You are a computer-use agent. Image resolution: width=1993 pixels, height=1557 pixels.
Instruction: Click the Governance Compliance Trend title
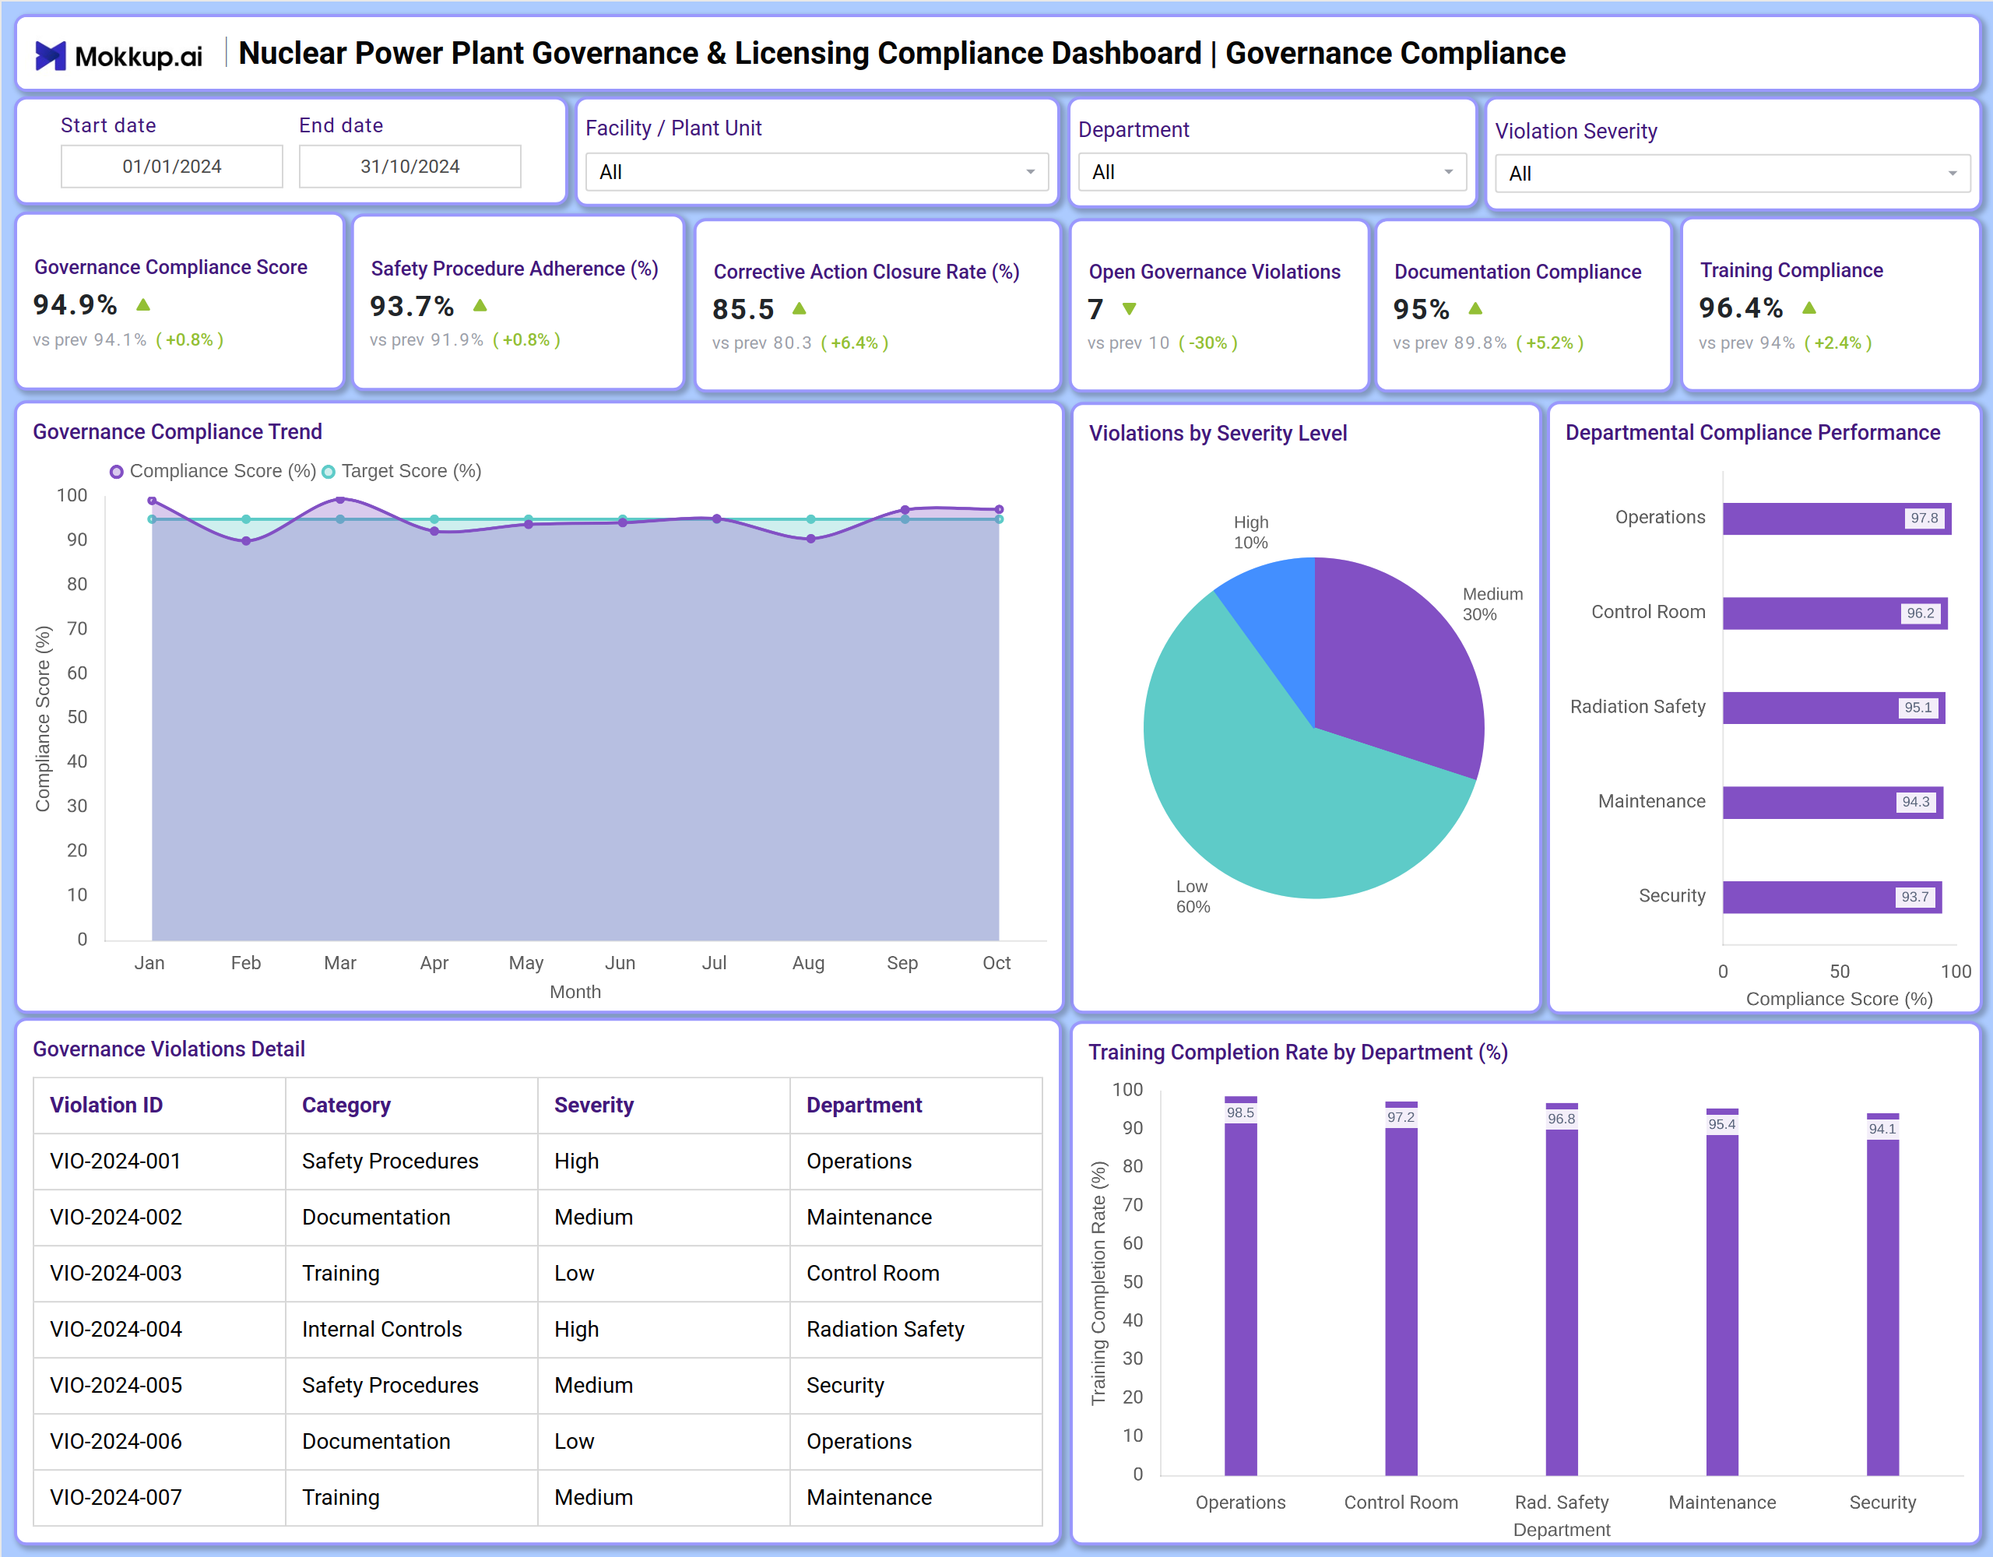tap(177, 432)
